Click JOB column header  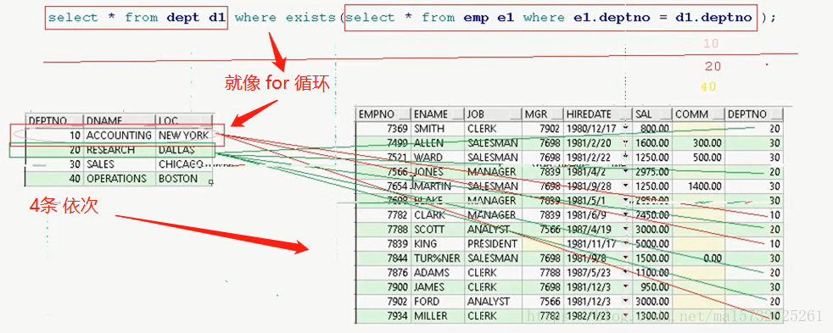point(493,114)
